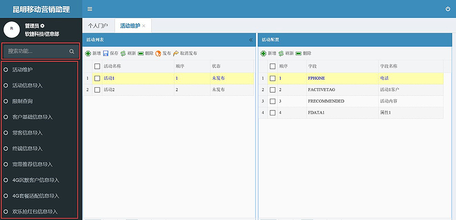Click the 活动名称 column header

click(x=138, y=66)
